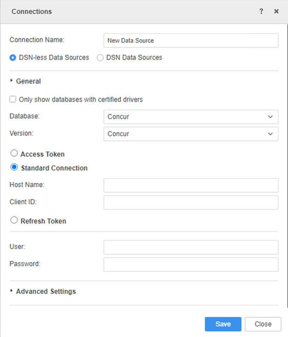Click into the Password text field
Image resolution: width=288 pixels, height=337 pixels.
coord(191,265)
